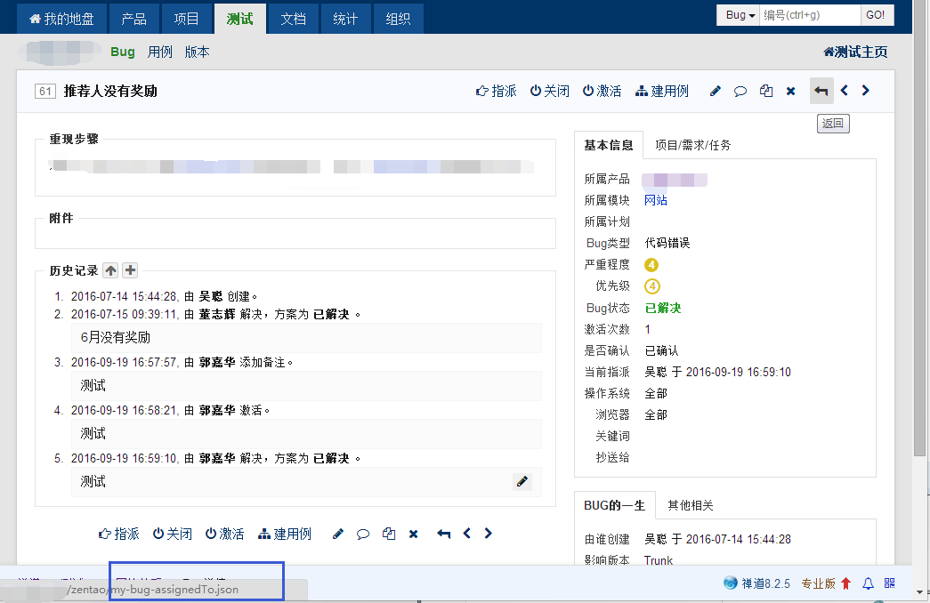Click the GO! search button
Screen dimensions: 930x603
(875, 15)
